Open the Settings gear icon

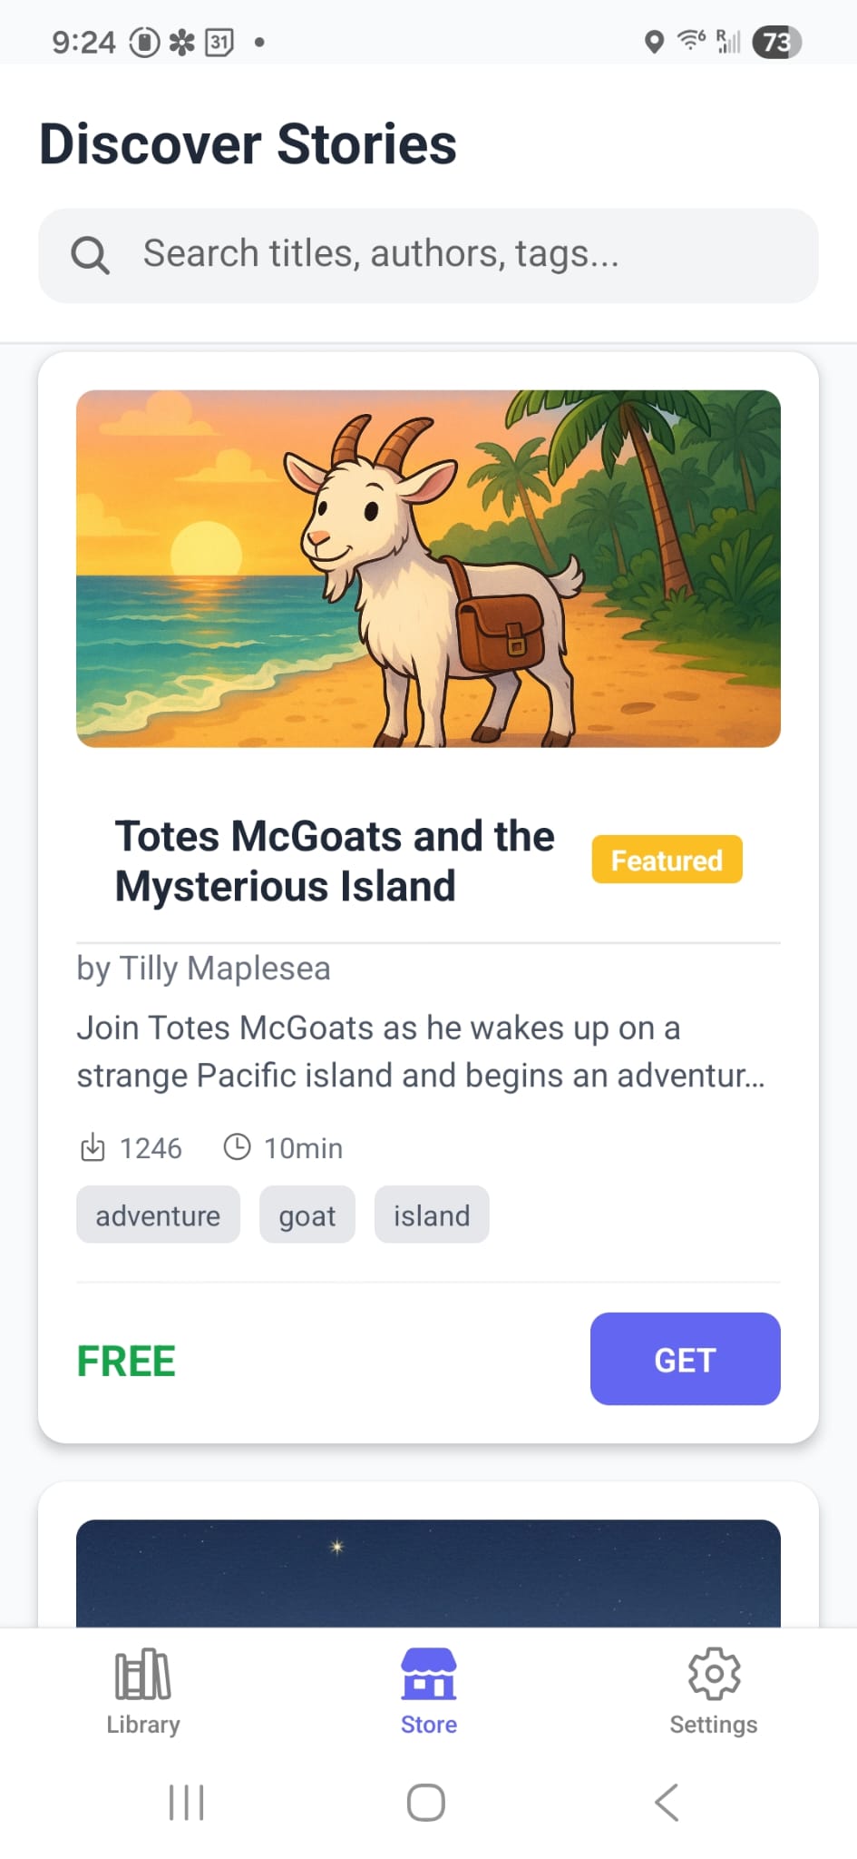(x=714, y=1673)
